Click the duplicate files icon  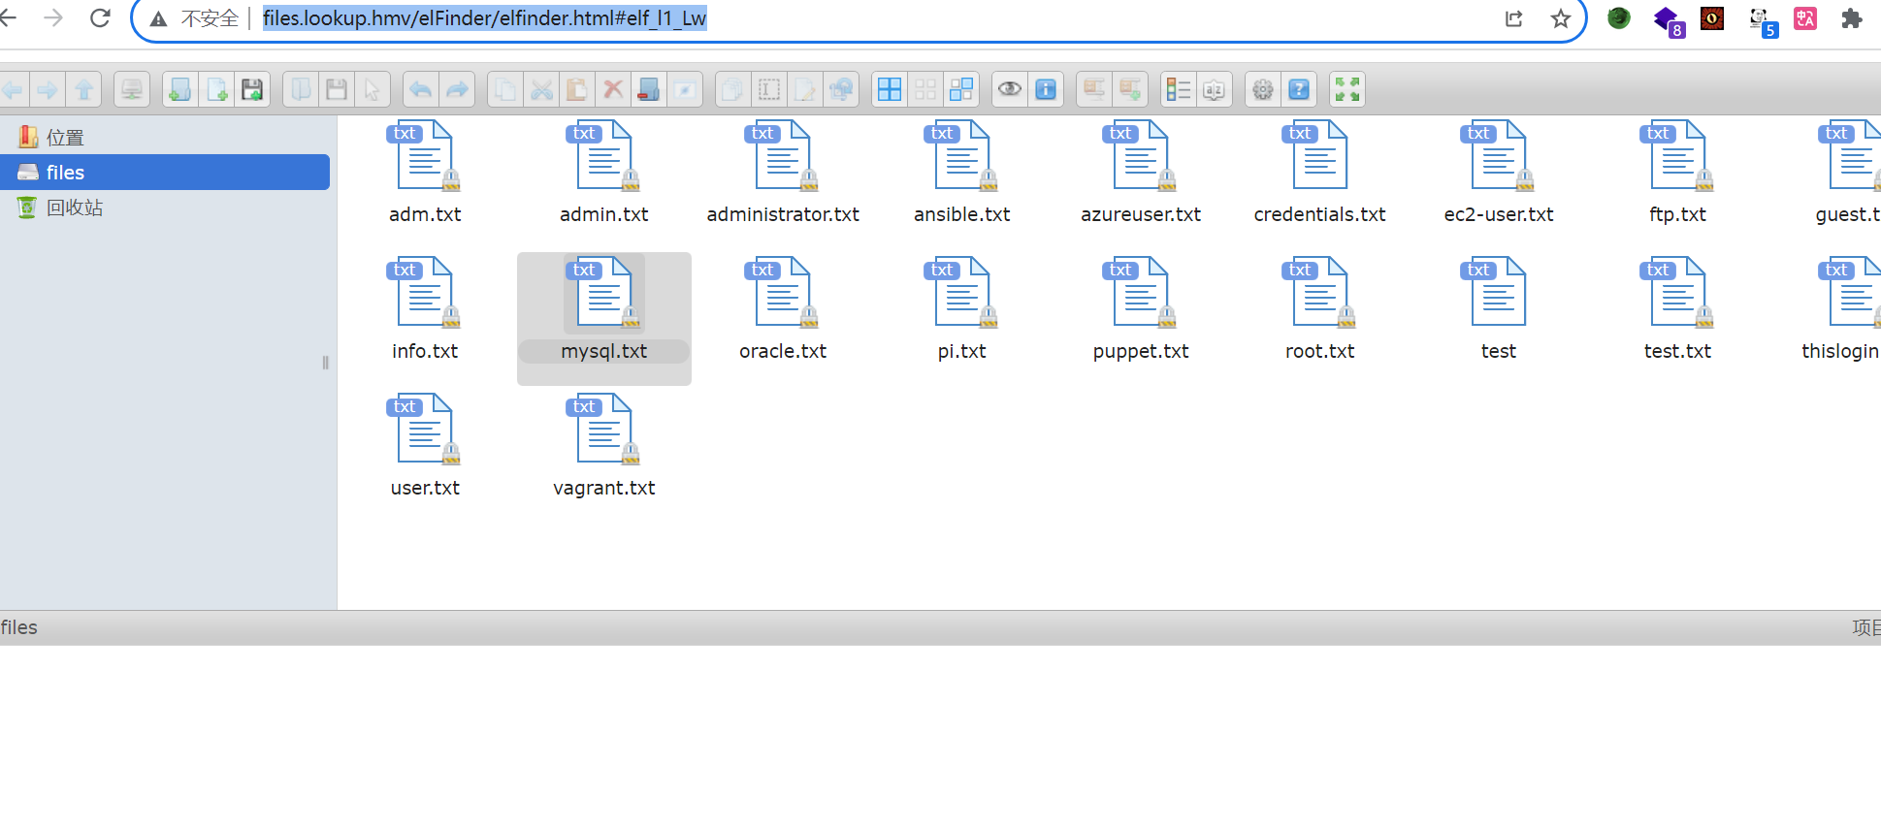pos(732,90)
